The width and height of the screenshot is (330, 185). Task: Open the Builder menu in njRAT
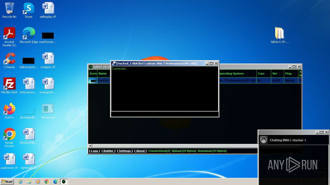[109, 151]
